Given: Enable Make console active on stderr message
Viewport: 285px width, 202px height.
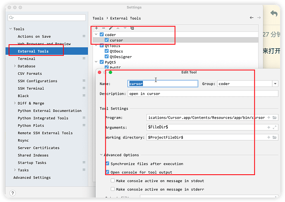Looking at the screenshot, I should (113, 189).
